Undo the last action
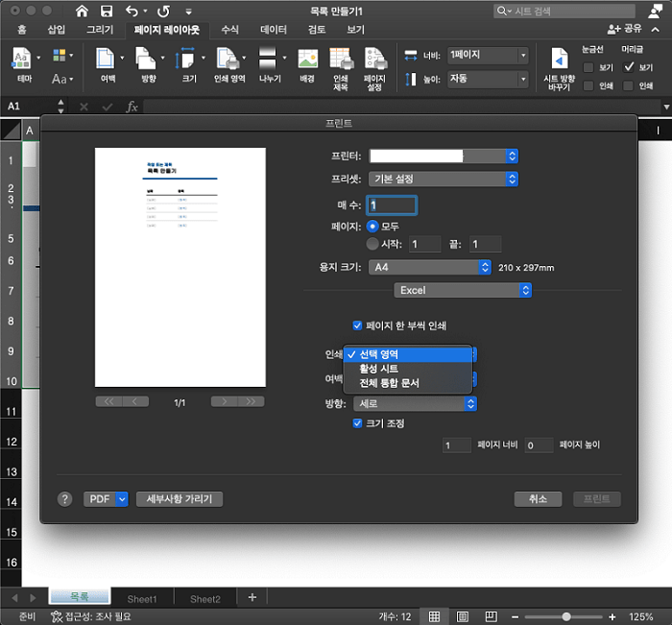Screen dimensions: 672x625 pos(132,12)
